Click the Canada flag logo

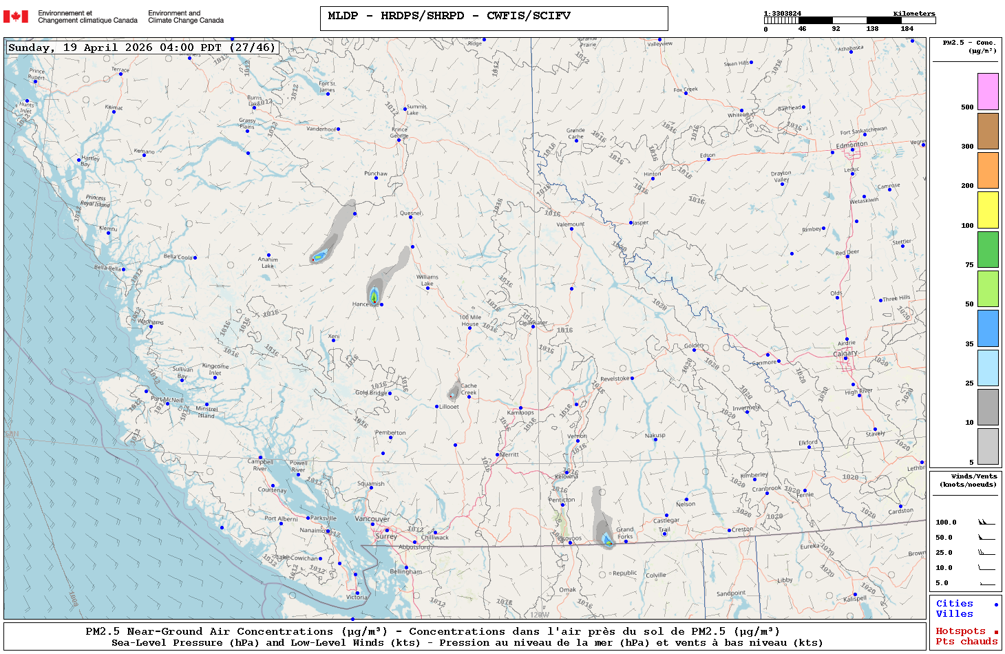click(16, 17)
